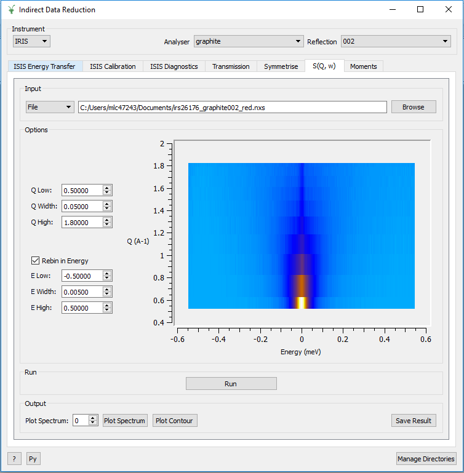This screenshot has height=473, width=464.
Task: Open help with the ? button
Action: click(14, 459)
